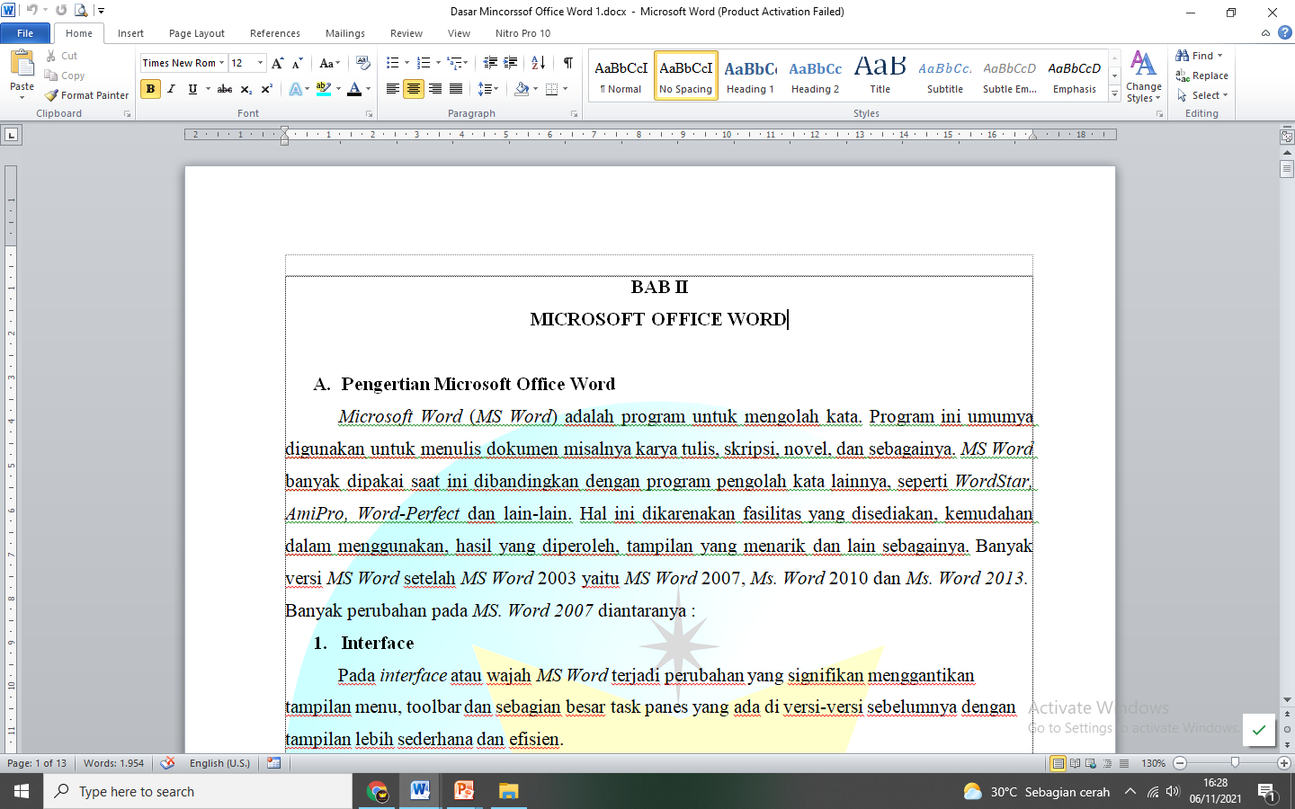Click Grow Font icon
Screen dimensions: 1295x809
pyautogui.click(x=278, y=63)
